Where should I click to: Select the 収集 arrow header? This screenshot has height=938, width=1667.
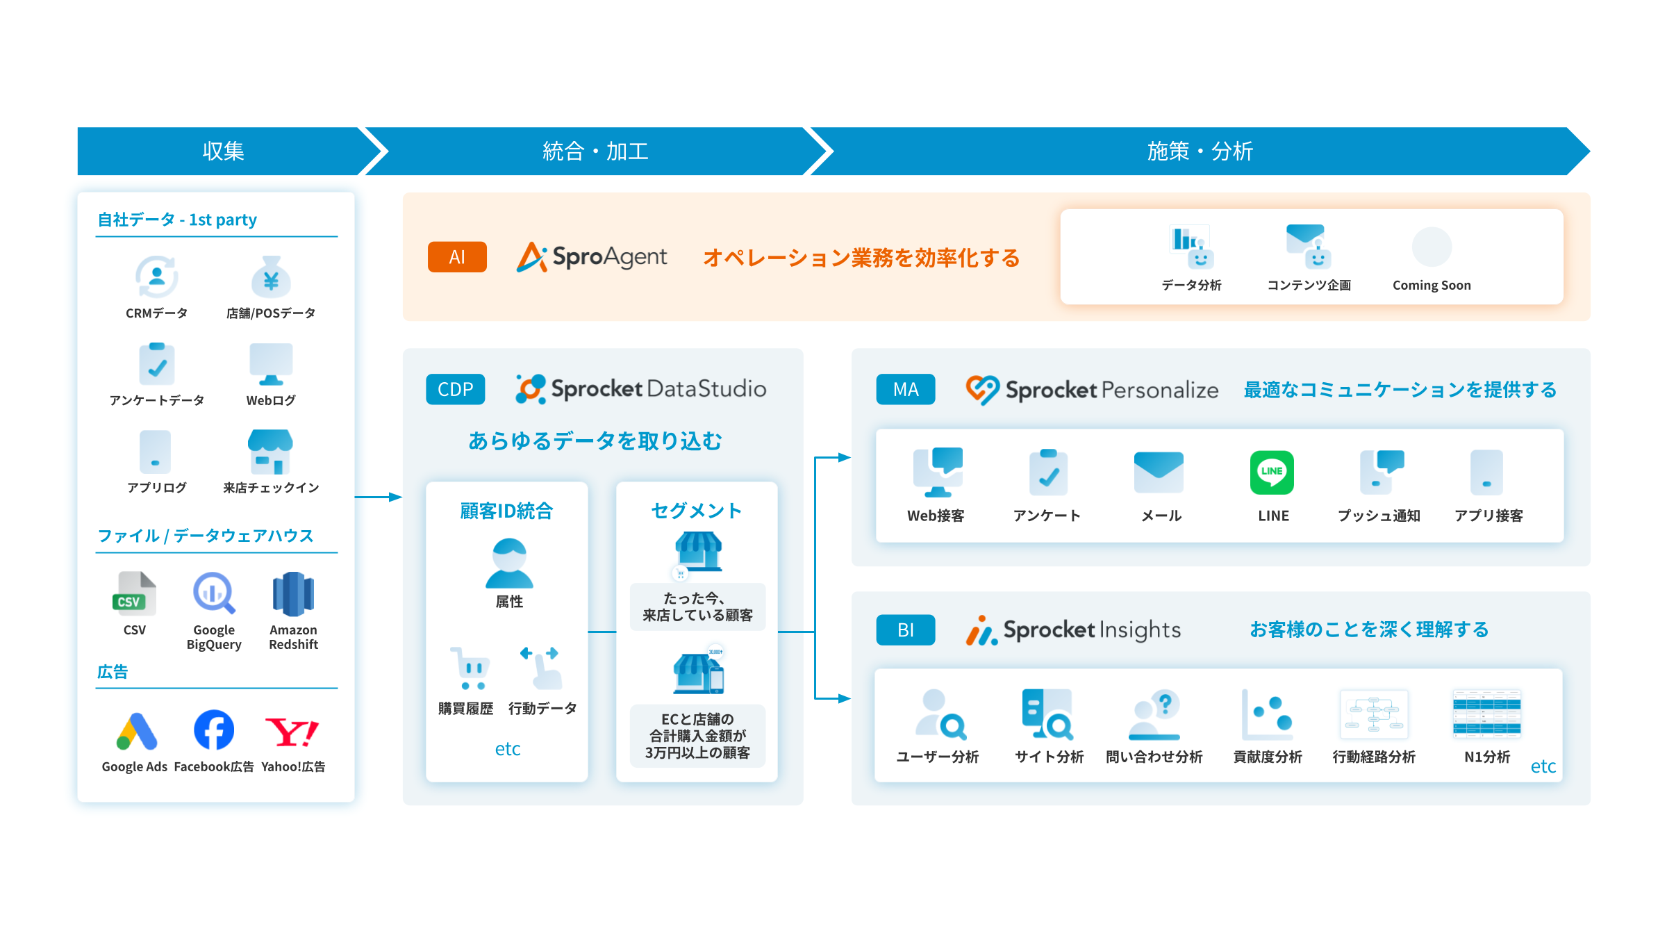coord(224,151)
